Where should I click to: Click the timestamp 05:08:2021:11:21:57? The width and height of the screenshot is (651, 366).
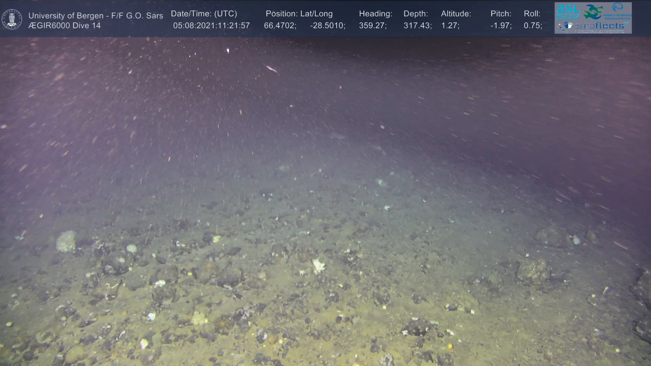pos(211,26)
